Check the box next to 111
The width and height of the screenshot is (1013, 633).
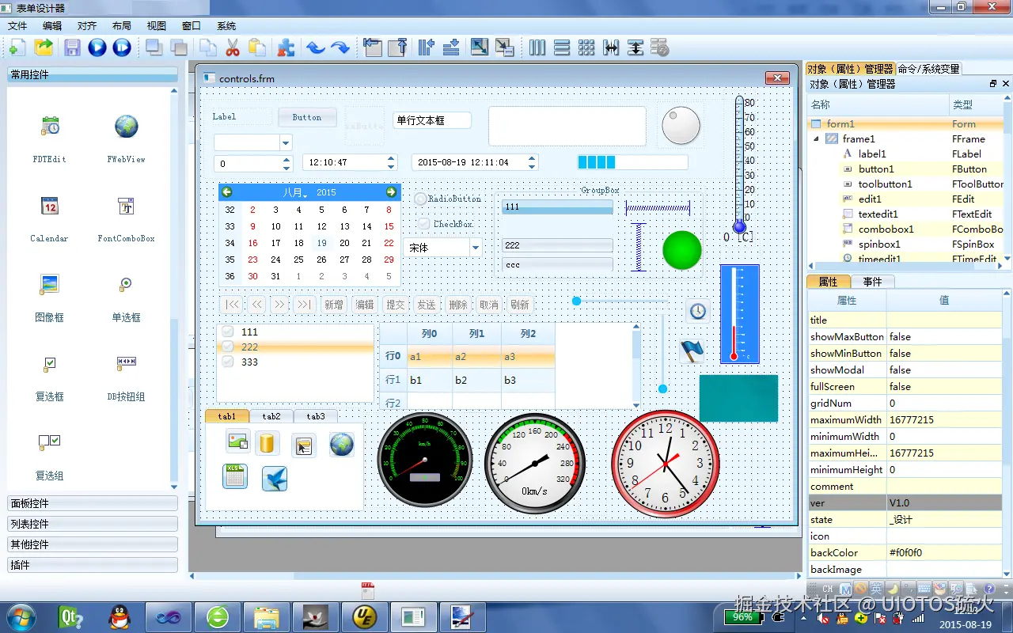coord(228,332)
